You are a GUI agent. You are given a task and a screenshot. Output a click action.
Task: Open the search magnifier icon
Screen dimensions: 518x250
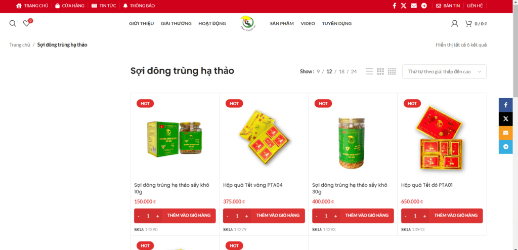(x=13, y=23)
